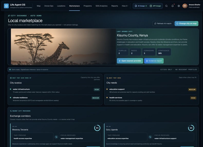The image size is (203, 147).
Task: Click water management expertise box
Action: [x=80, y=137]
